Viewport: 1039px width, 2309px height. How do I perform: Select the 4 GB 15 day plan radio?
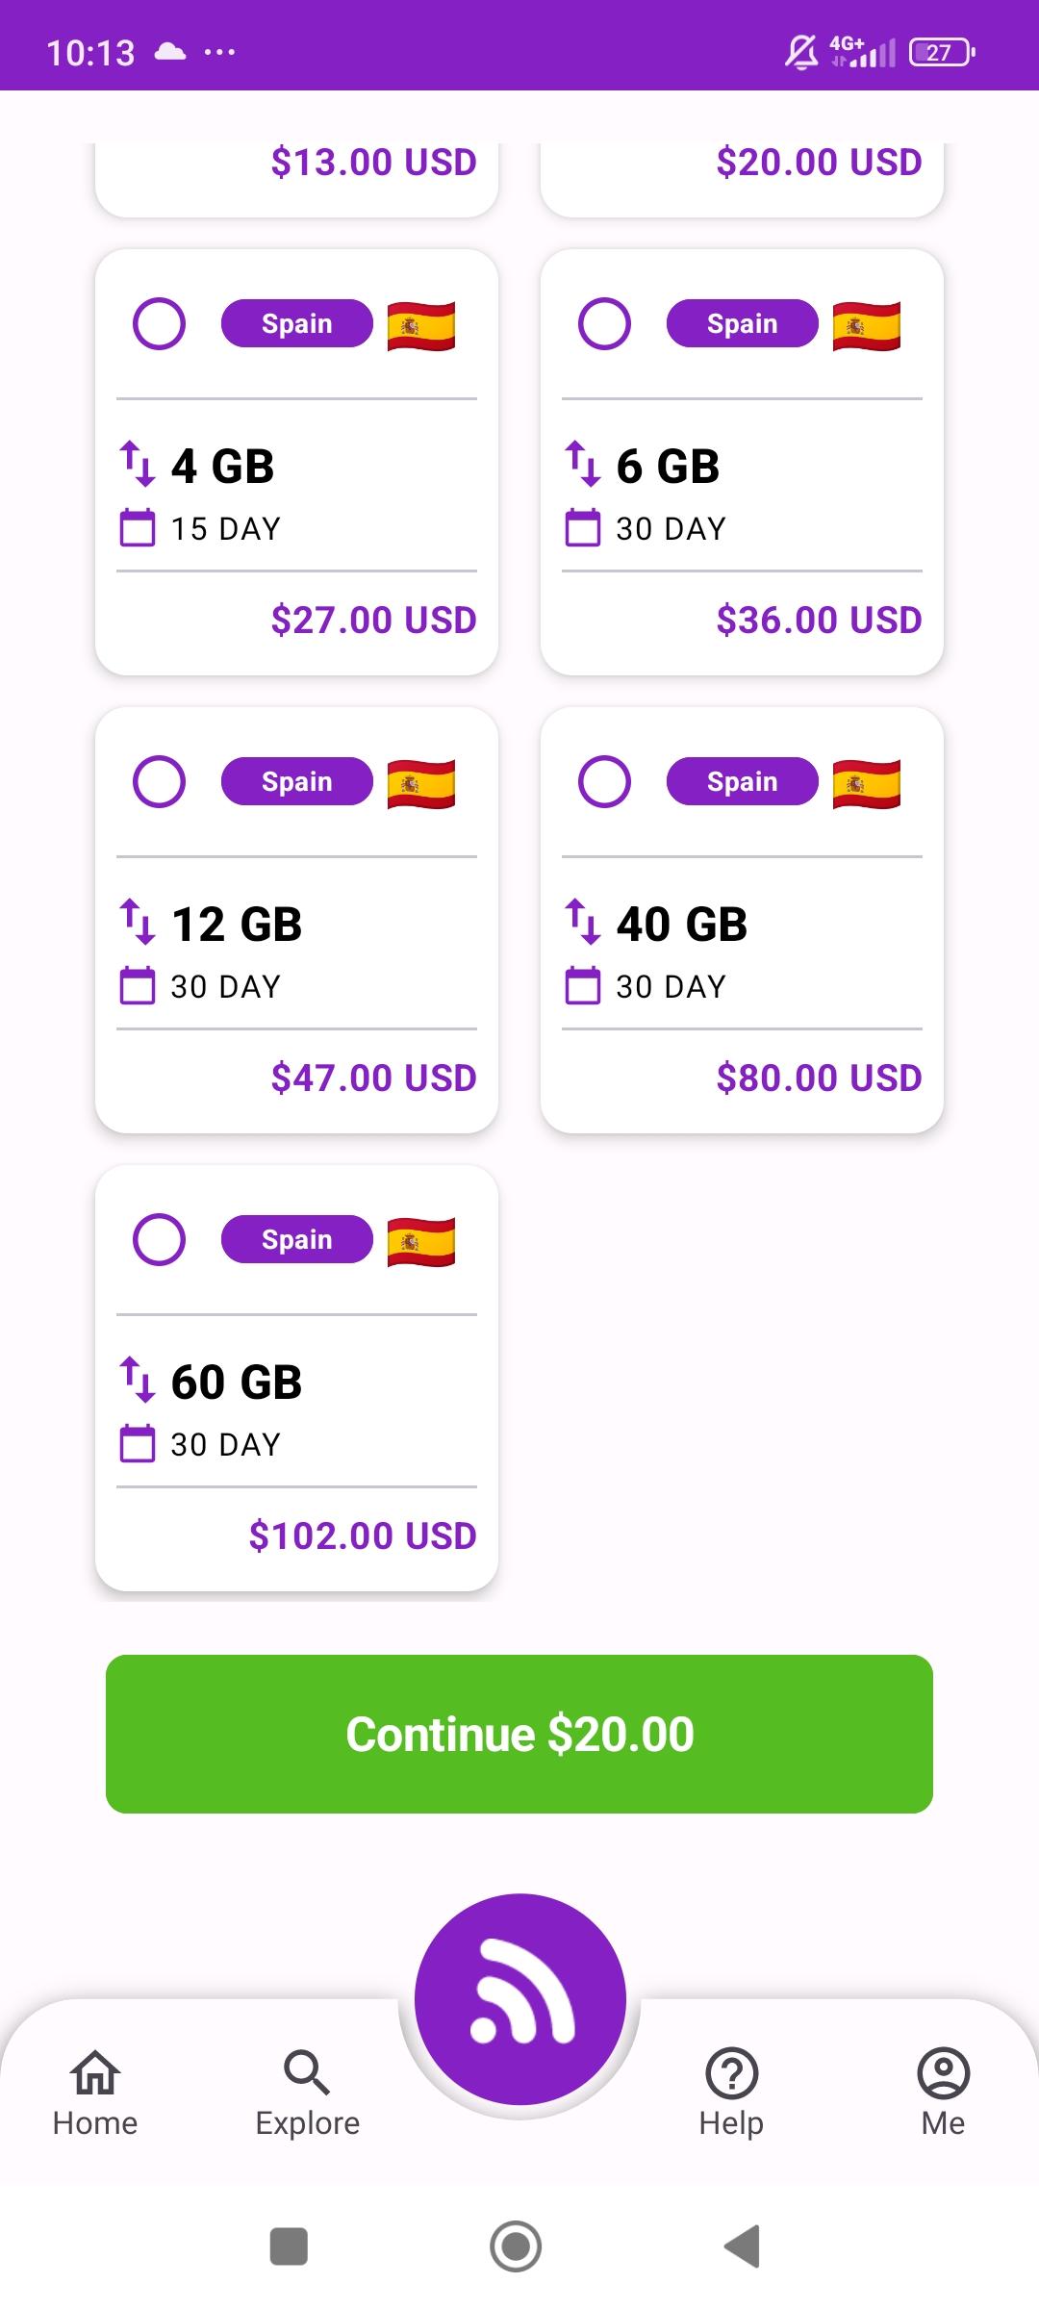coord(159,324)
